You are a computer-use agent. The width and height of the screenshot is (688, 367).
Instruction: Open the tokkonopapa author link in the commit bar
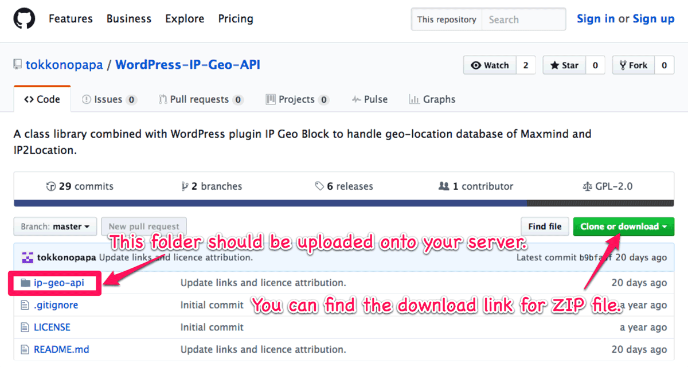coord(67,257)
